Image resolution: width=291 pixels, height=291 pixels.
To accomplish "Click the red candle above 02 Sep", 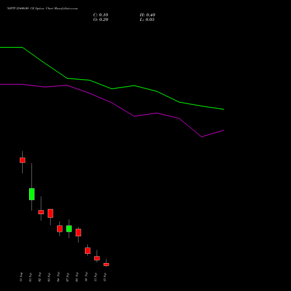I will click(x=41, y=212).
